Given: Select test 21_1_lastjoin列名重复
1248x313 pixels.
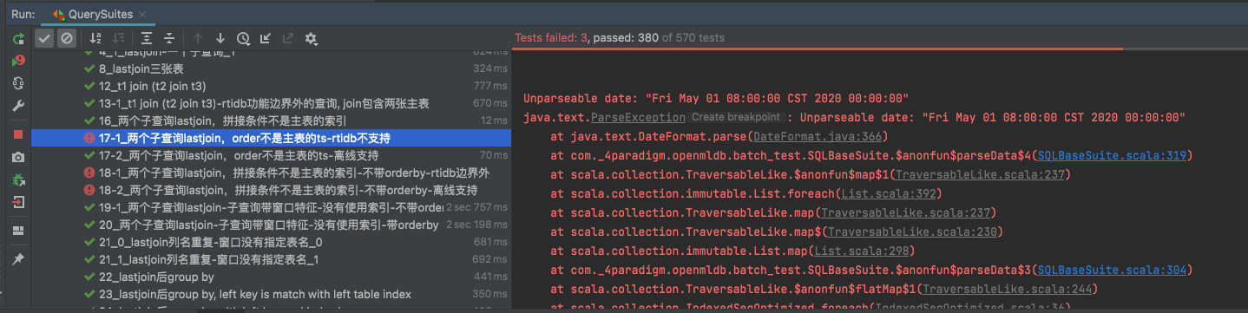Looking at the screenshot, I should click(271, 259).
